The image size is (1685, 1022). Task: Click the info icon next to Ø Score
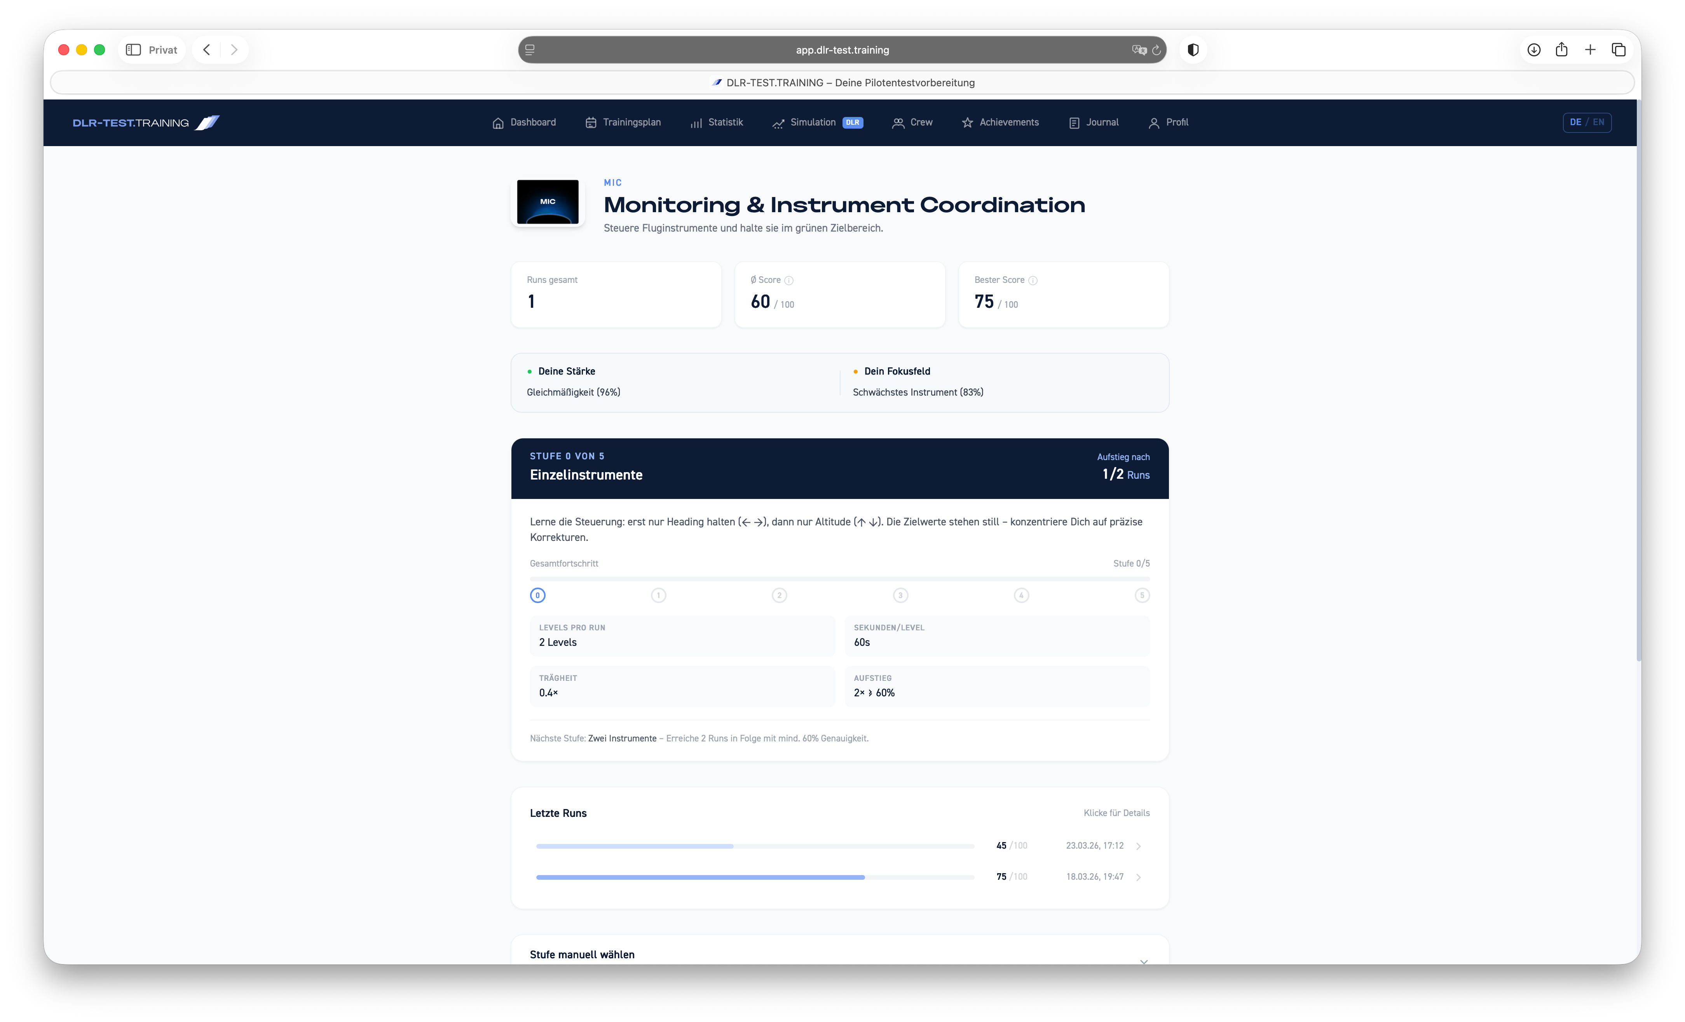(788, 280)
